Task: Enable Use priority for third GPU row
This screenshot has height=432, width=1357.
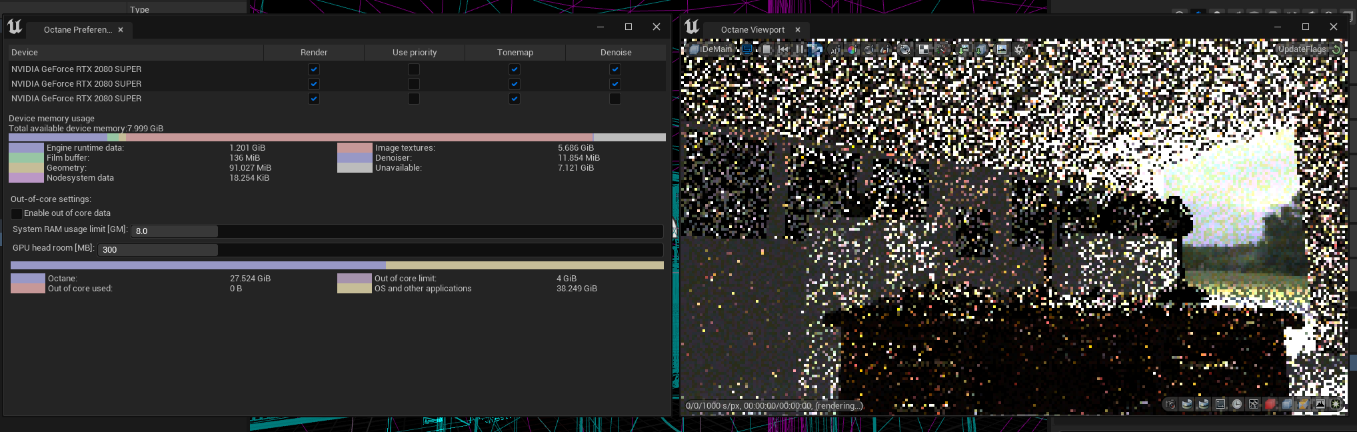Action: click(x=414, y=99)
